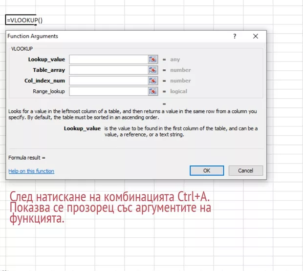Close the Function Arguments dialog

[x=256, y=36]
